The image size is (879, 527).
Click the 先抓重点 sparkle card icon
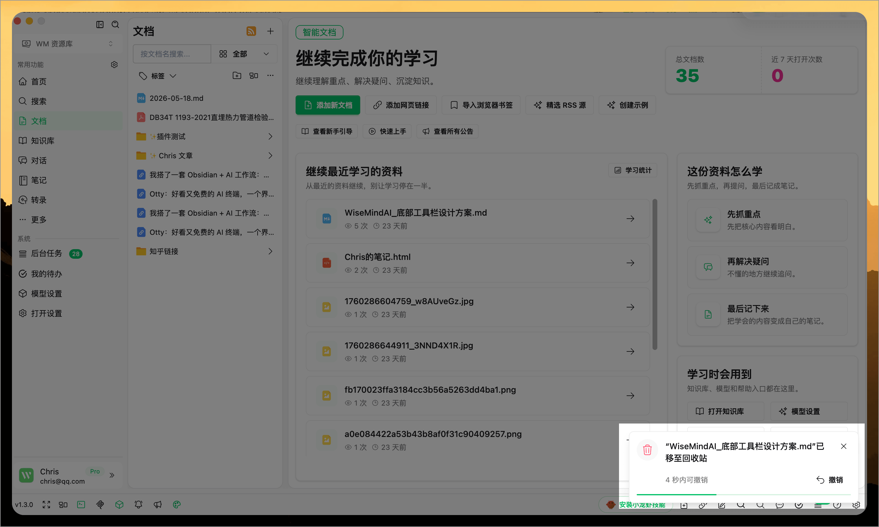(708, 220)
